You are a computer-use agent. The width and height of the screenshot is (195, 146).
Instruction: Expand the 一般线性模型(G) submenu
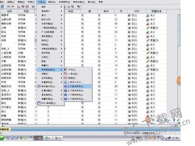pyautogui.click(x=50, y=28)
